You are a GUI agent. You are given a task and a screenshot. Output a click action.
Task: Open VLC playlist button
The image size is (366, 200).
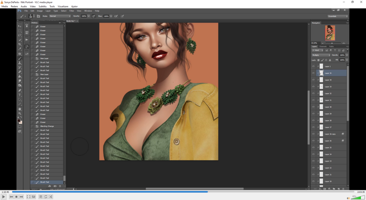click(41, 197)
